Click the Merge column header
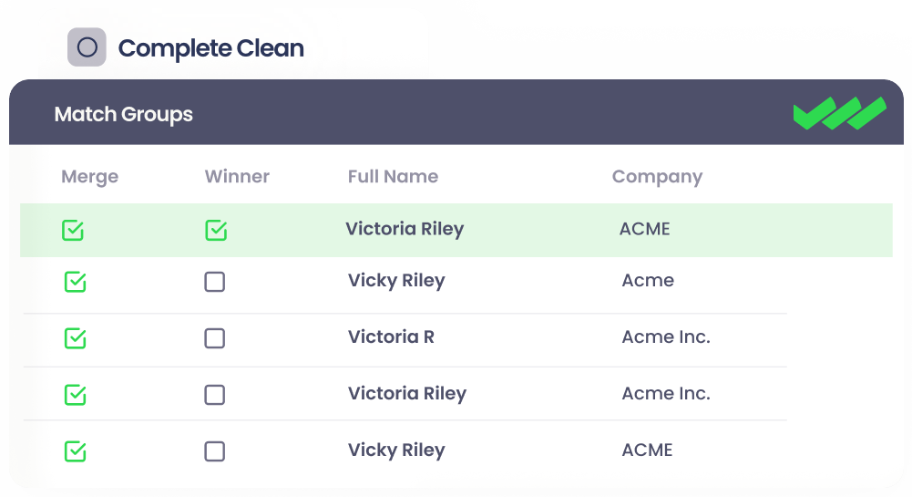Screen dimensions: 912x497 [89, 177]
